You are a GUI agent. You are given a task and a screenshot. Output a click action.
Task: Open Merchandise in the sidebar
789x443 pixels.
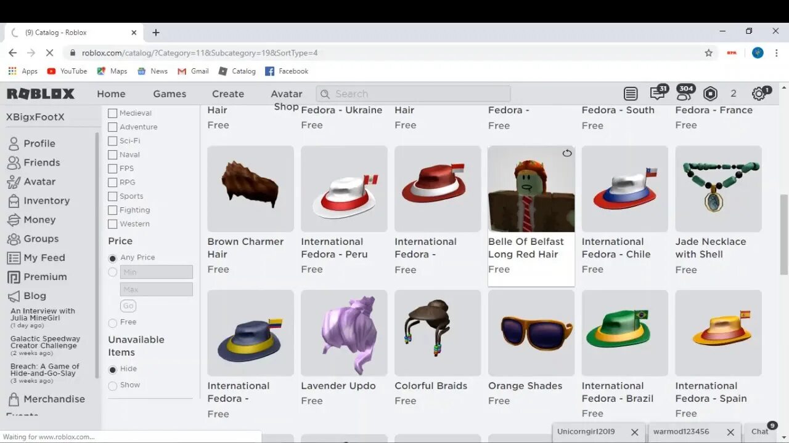click(46, 399)
